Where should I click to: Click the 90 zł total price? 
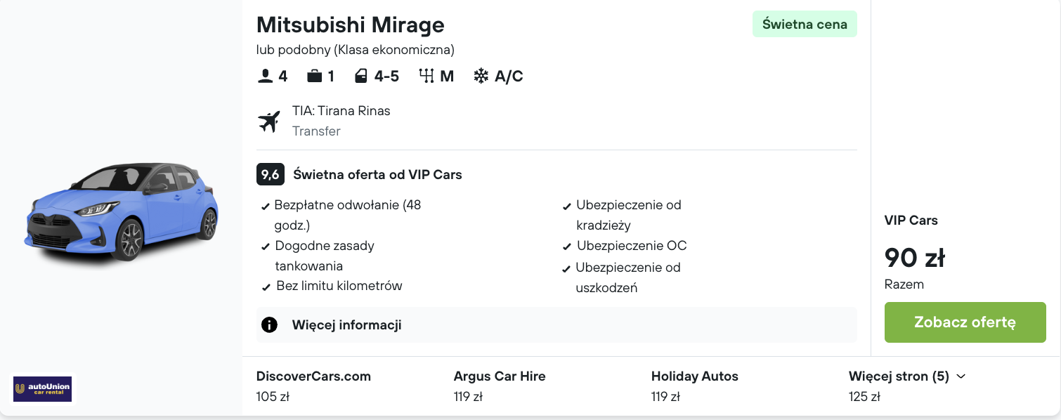point(914,258)
